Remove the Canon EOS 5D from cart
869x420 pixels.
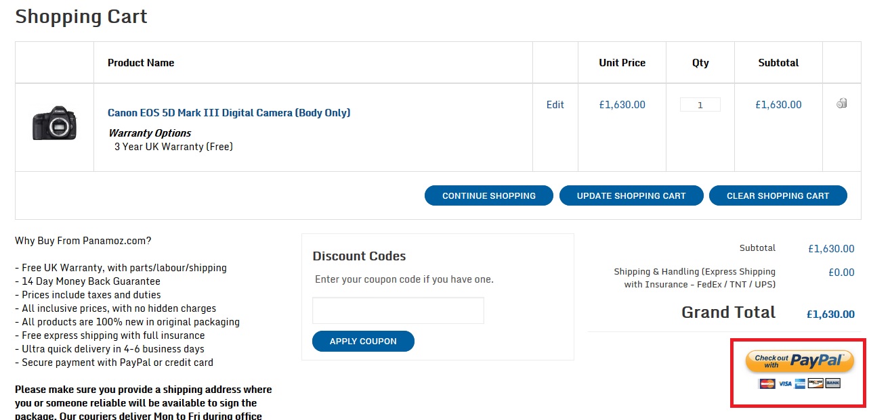[x=842, y=103]
